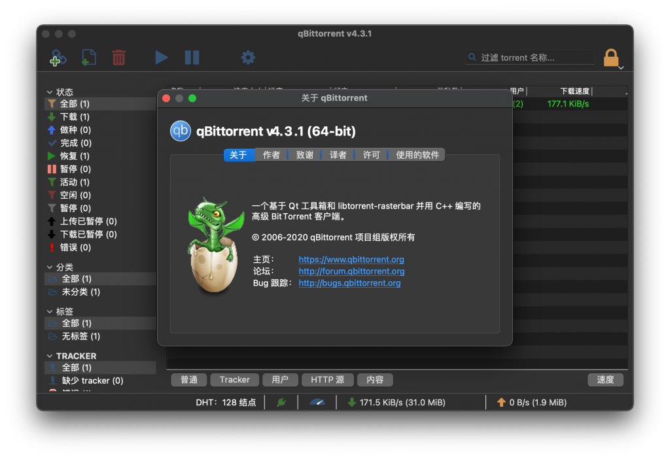Switch to the 致谢 tab
This screenshot has width=670, height=459.
pyautogui.click(x=305, y=155)
